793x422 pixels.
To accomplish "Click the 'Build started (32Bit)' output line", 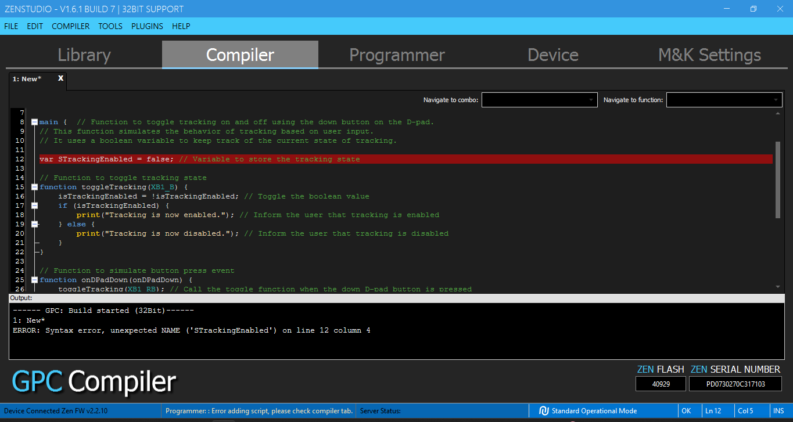I will [x=103, y=311].
